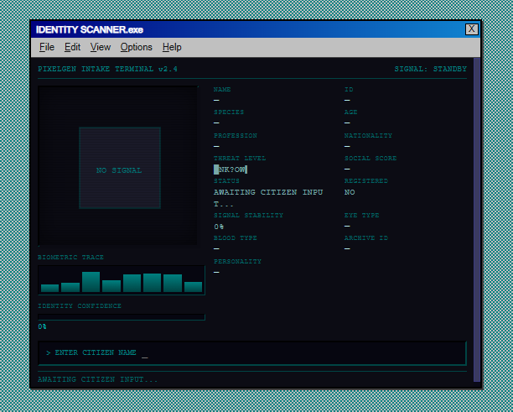Click the Registered value NO

pyautogui.click(x=350, y=192)
